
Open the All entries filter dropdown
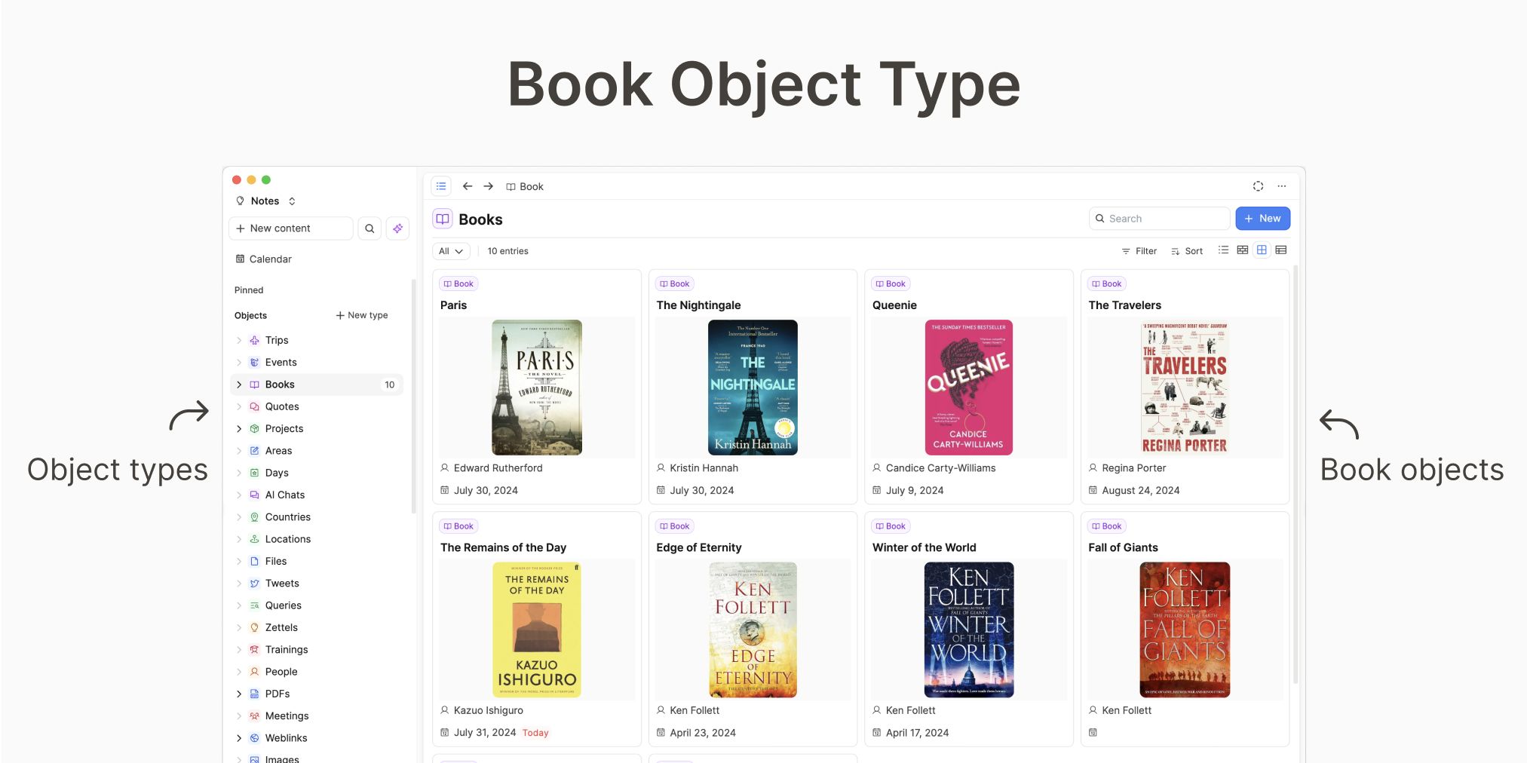(450, 250)
